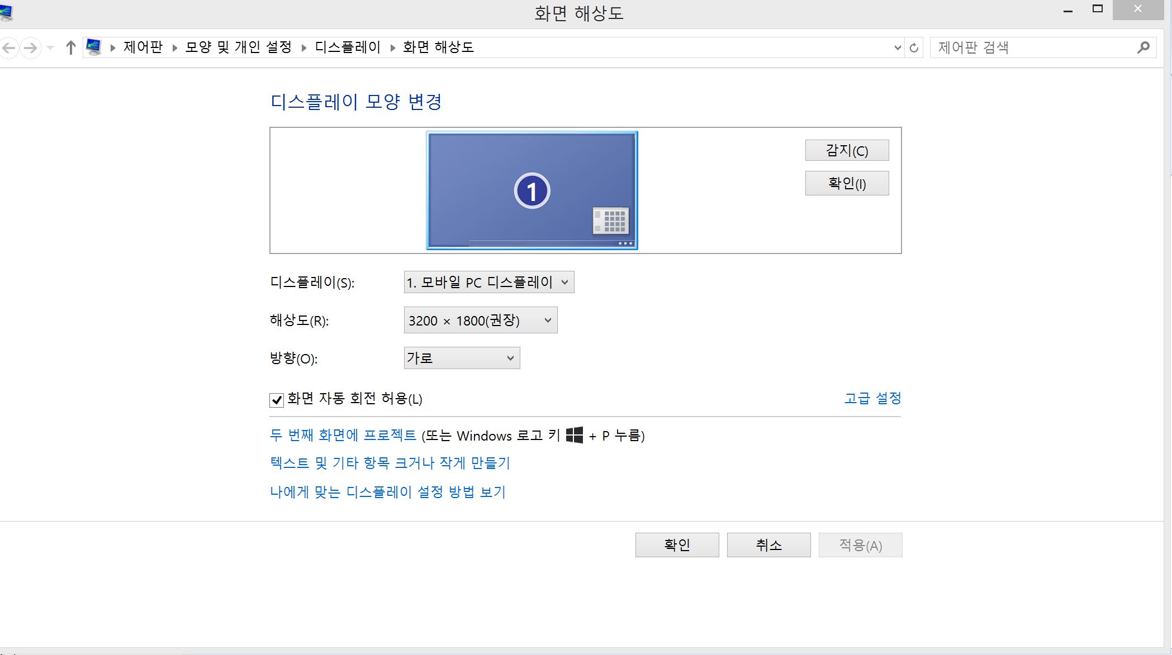Open 두 번째 화면에 프로젝트 link
Image resolution: width=1172 pixels, height=655 pixels.
point(343,435)
